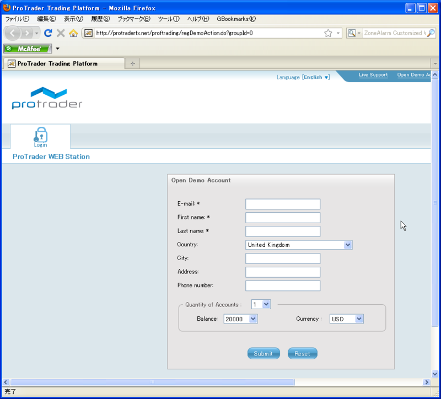The height and width of the screenshot is (399, 441).
Task: Open the 編集(E) menu
Action: tap(47, 19)
